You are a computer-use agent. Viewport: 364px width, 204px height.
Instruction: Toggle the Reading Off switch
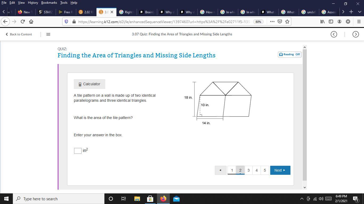point(290,54)
